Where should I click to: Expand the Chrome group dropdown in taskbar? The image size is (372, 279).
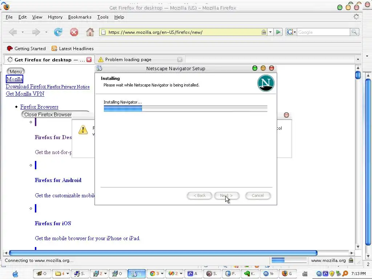coord(162,274)
